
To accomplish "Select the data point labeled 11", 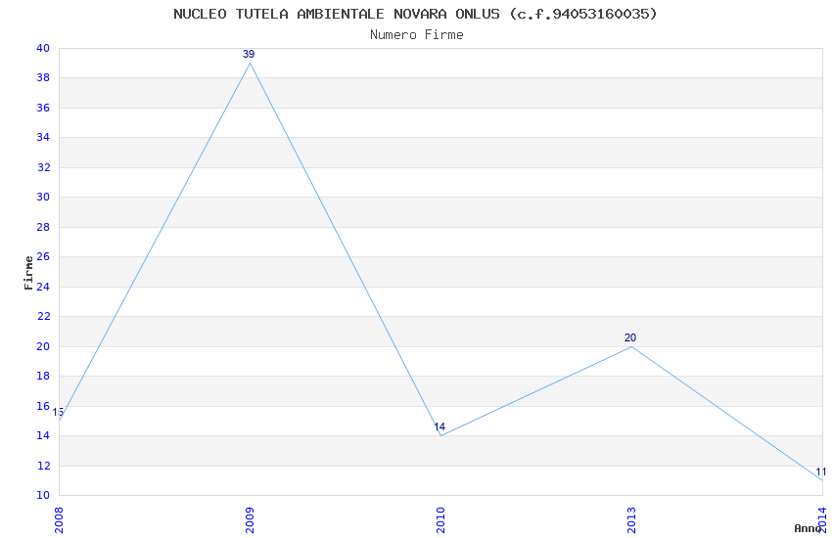I will pos(822,480).
